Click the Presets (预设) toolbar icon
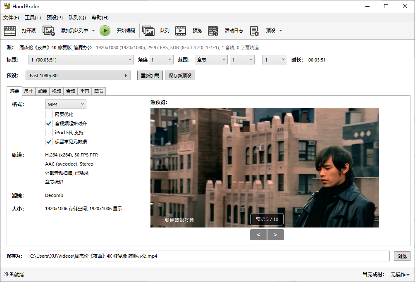Screen dimensions: 415x282 pos(254,31)
